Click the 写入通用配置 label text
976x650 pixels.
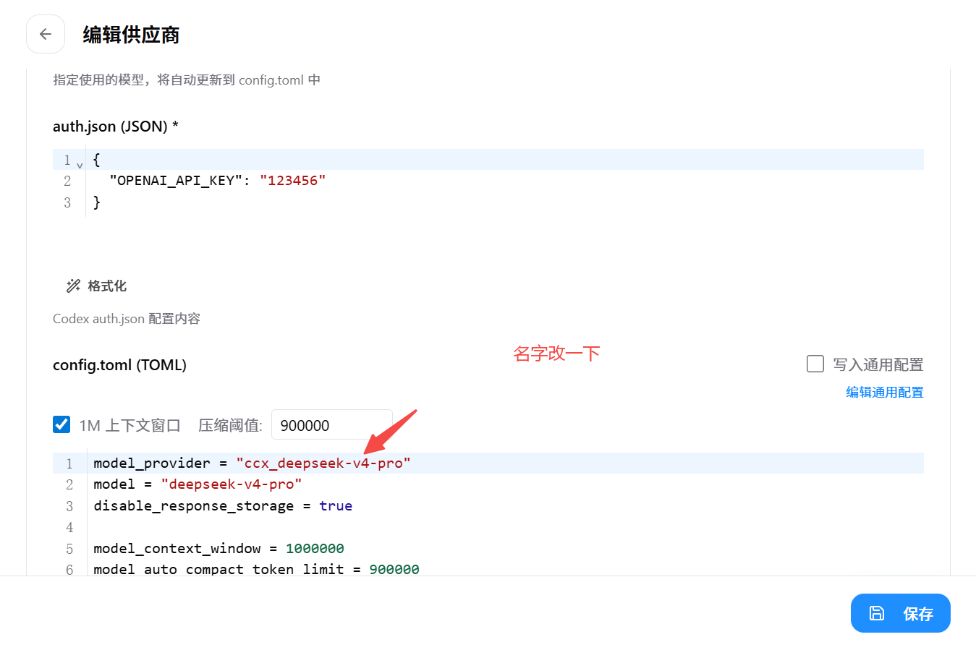(878, 364)
